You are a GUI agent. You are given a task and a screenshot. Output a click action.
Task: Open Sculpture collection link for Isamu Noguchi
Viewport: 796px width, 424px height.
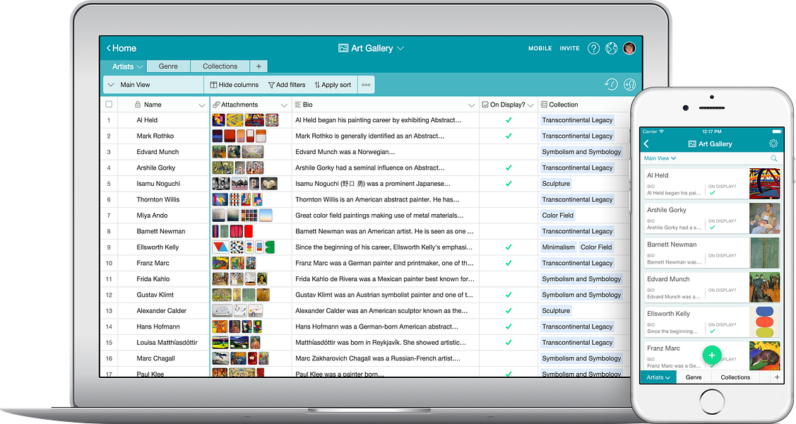click(x=556, y=184)
